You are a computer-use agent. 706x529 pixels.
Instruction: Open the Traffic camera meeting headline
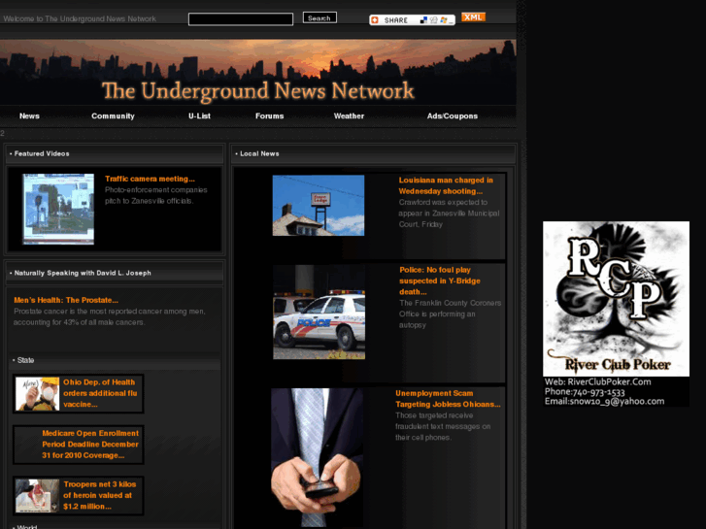tap(150, 179)
